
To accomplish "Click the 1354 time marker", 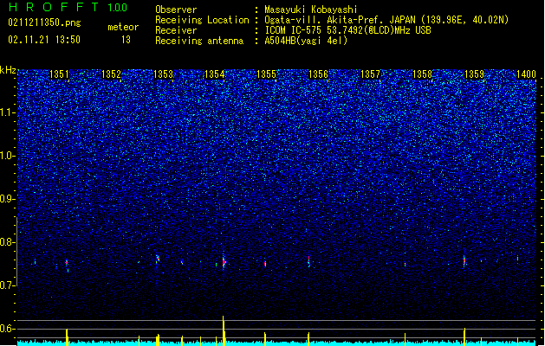I will coord(215,74).
